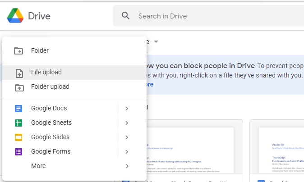Expand the Google Sheets submenu arrow
The height and width of the screenshot is (182, 304).
coord(127,123)
